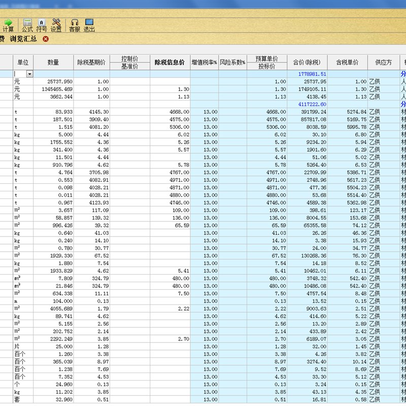Click the green 计算 arrow icon

8,23
